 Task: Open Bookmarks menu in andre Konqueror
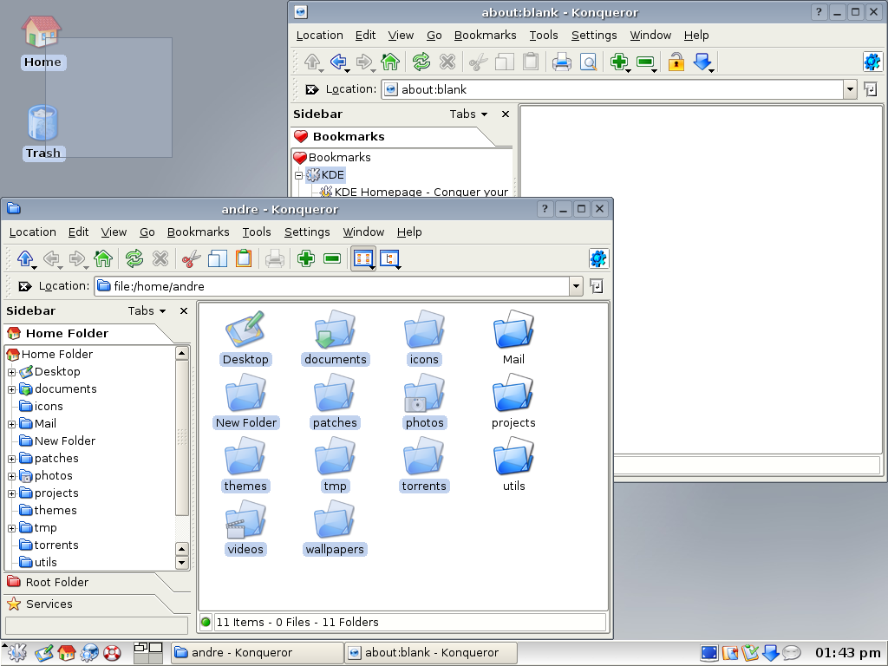[199, 232]
